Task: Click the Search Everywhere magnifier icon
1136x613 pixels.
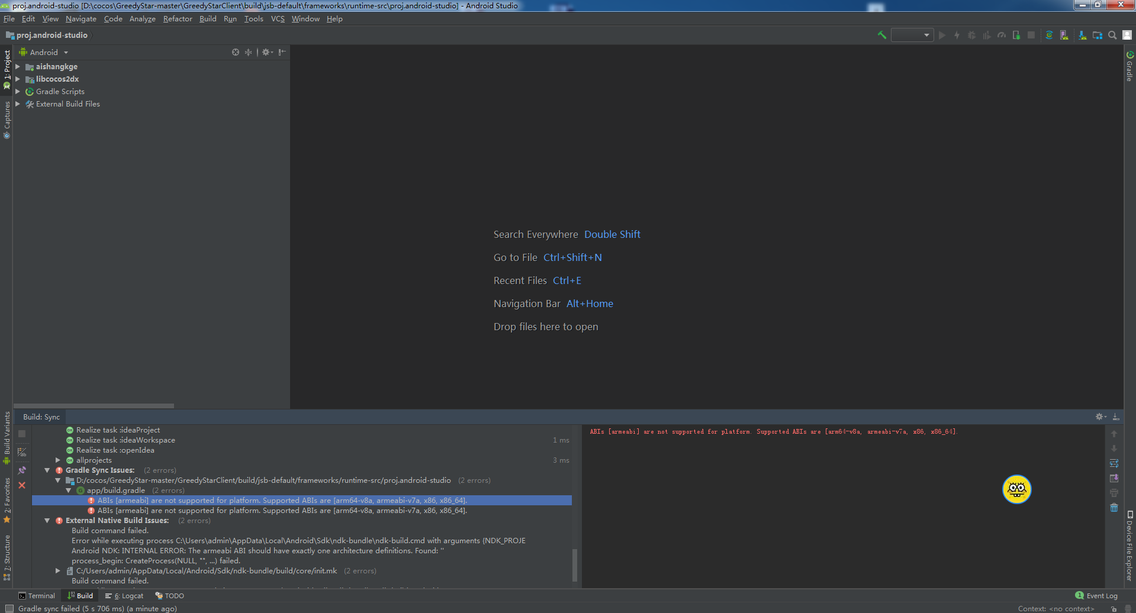Action: [1112, 36]
